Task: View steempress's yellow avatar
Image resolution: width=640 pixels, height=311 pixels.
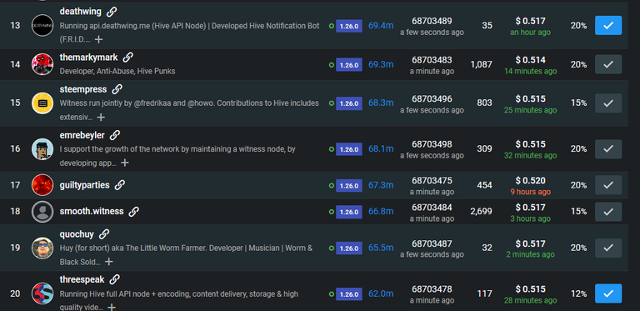Action: coord(42,103)
